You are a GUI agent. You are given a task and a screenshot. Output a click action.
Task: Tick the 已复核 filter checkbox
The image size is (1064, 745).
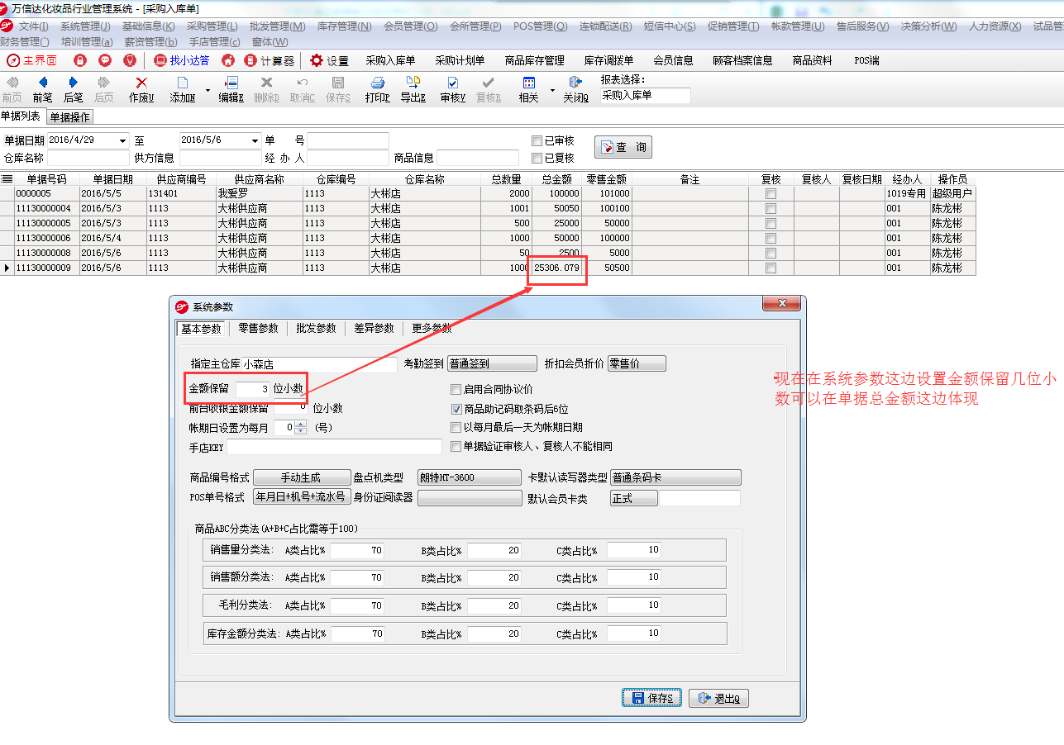[x=537, y=158]
